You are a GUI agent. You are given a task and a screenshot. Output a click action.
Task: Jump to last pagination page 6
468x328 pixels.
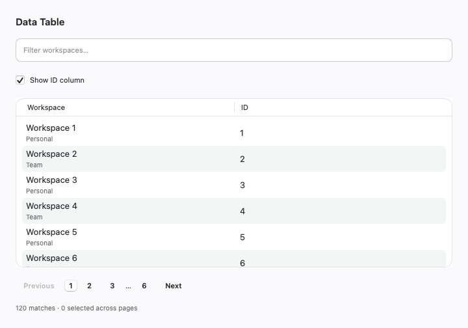coord(144,286)
